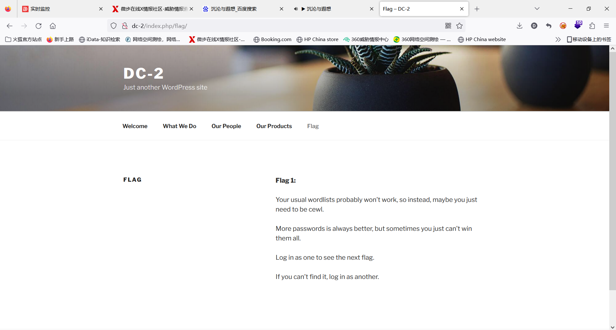This screenshot has height=330, width=616.
Task: Open the Flag menu link
Action: coord(313,126)
